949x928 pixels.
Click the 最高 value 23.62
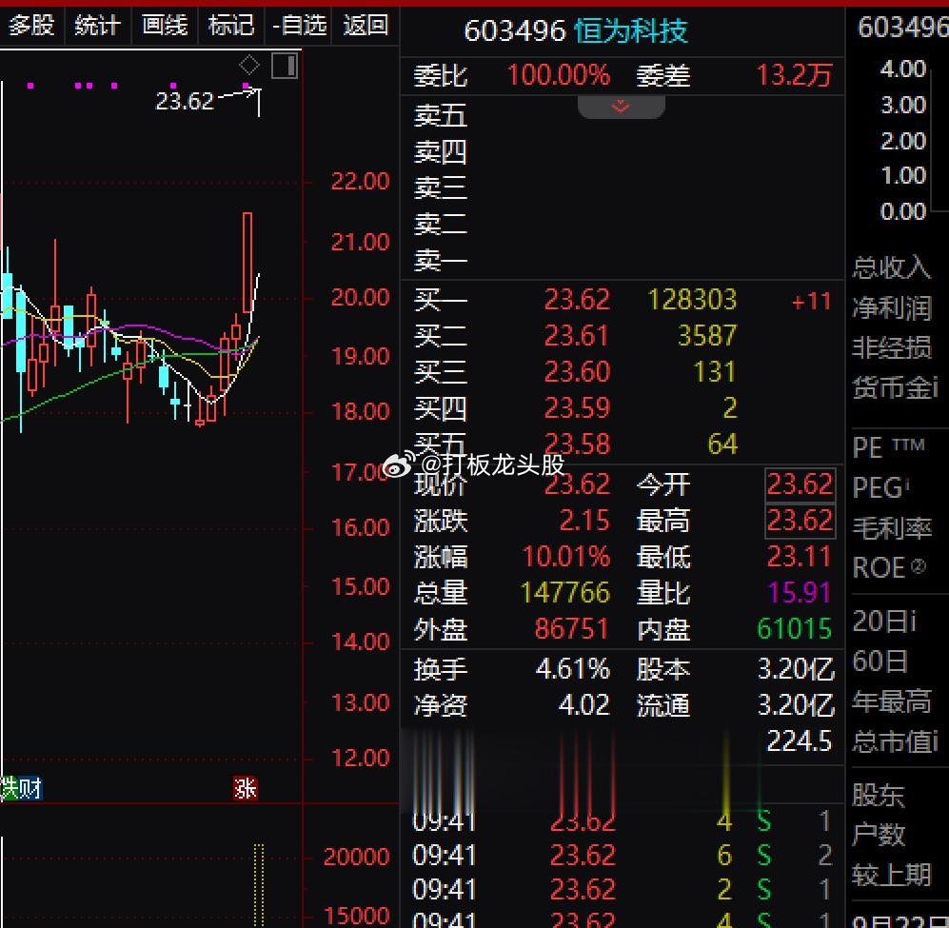pyautogui.click(x=800, y=521)
